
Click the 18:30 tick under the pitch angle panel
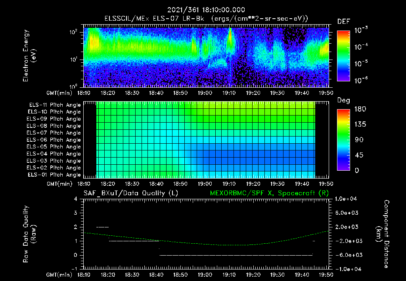(132, 184)
